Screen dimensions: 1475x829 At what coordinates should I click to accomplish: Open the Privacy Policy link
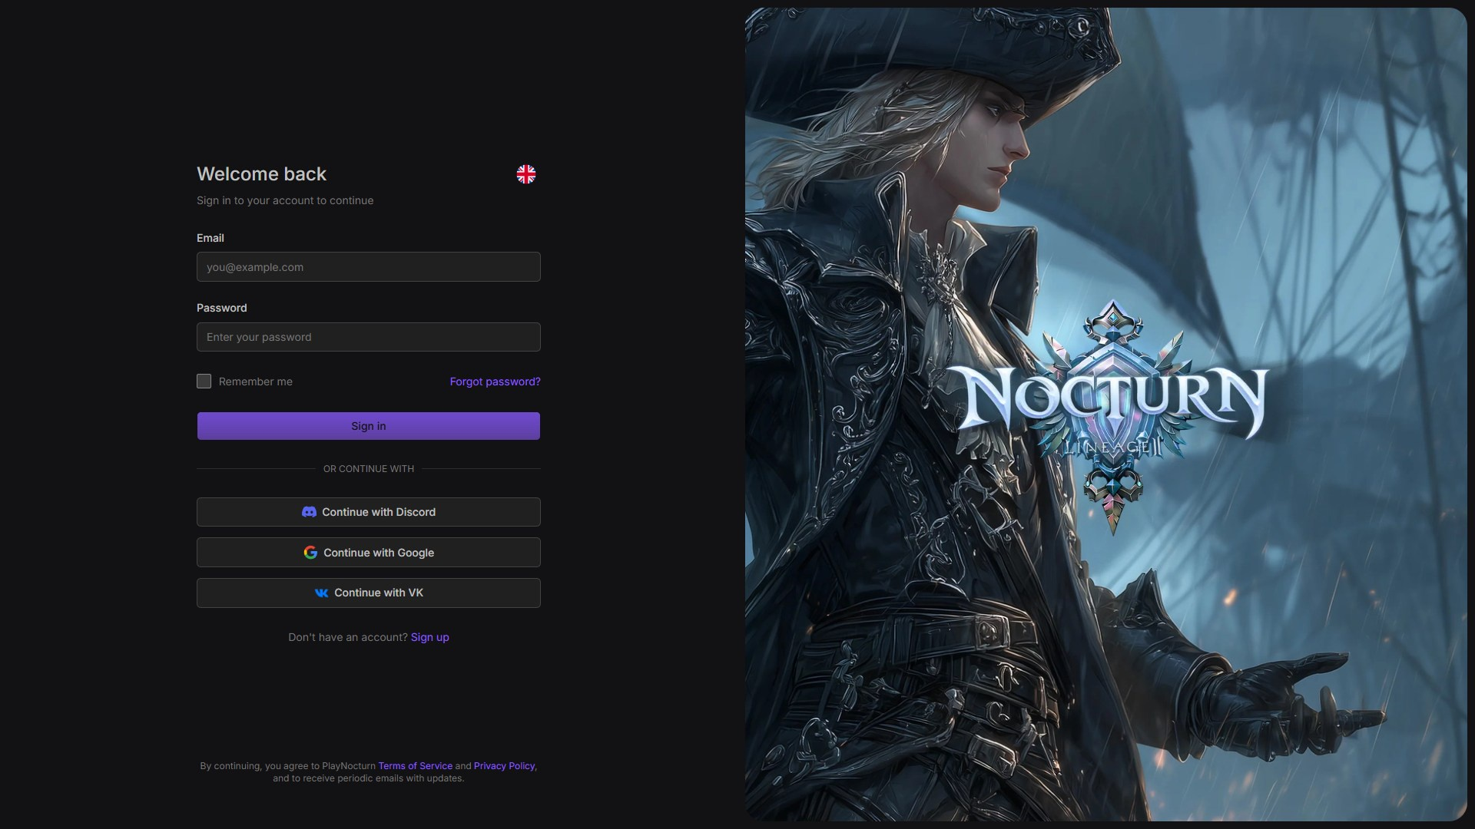click(x=504, y=766)
